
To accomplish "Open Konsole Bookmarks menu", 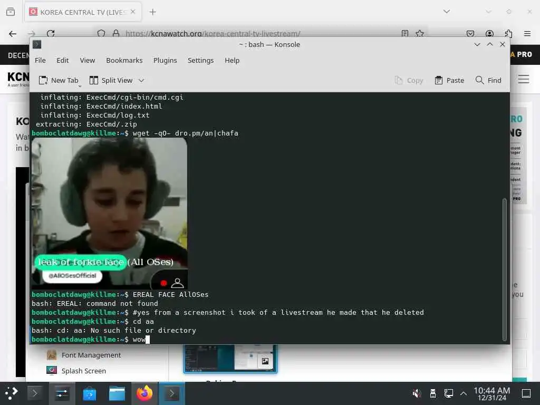I will 124,60.
